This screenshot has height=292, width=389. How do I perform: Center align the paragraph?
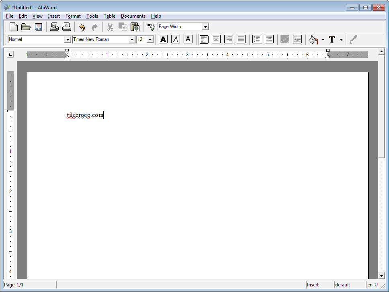[216, 39]
